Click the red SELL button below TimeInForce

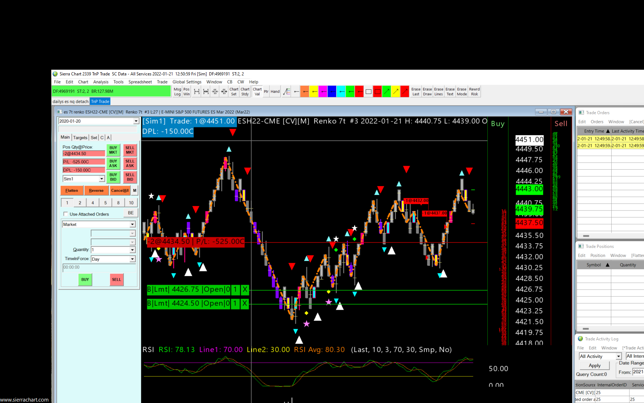117,280
